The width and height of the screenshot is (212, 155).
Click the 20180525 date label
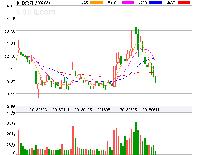pos(128,110)
